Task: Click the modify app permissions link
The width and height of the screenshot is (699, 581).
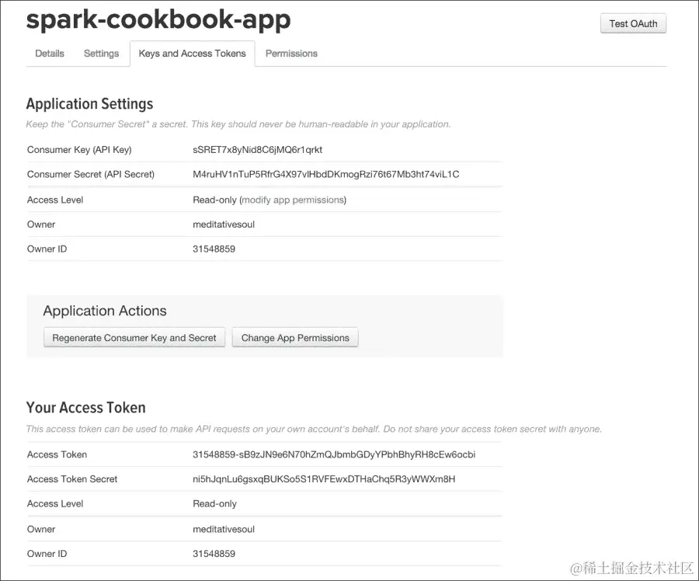Action: tap(293, 200)
